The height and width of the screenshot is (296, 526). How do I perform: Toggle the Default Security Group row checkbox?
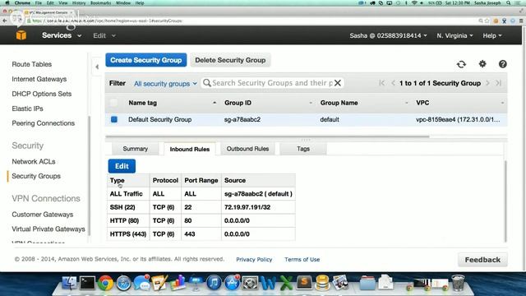114,119
